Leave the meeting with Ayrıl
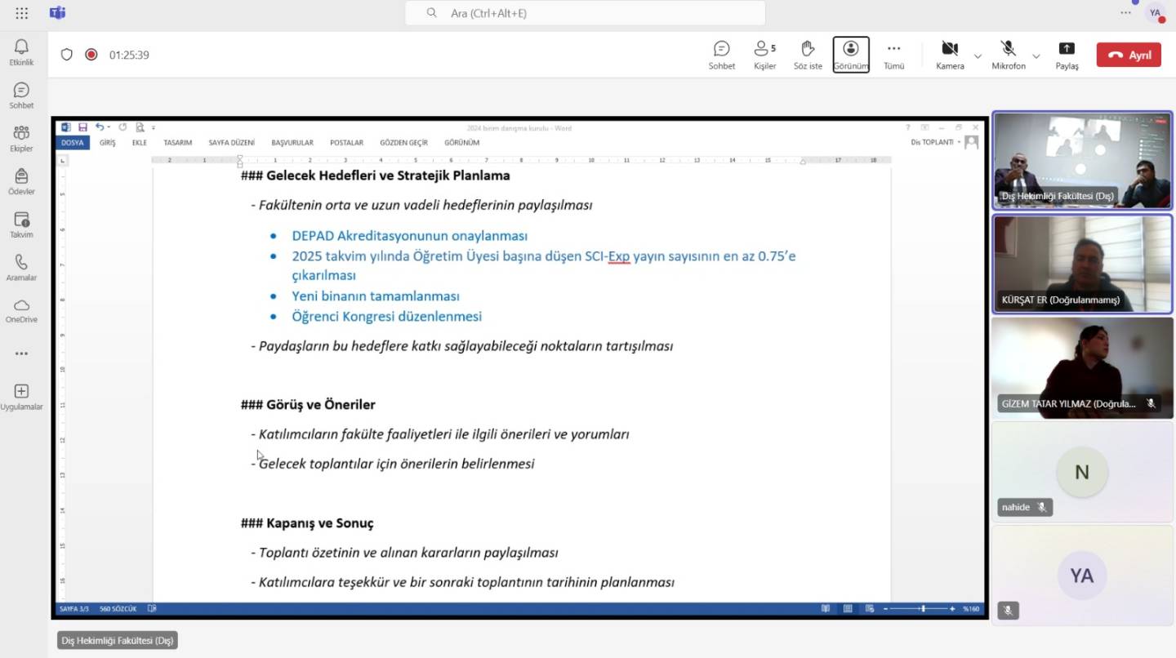This screenshot has height=658, width=1176. pyautogui.click(x=1129, y=55)
